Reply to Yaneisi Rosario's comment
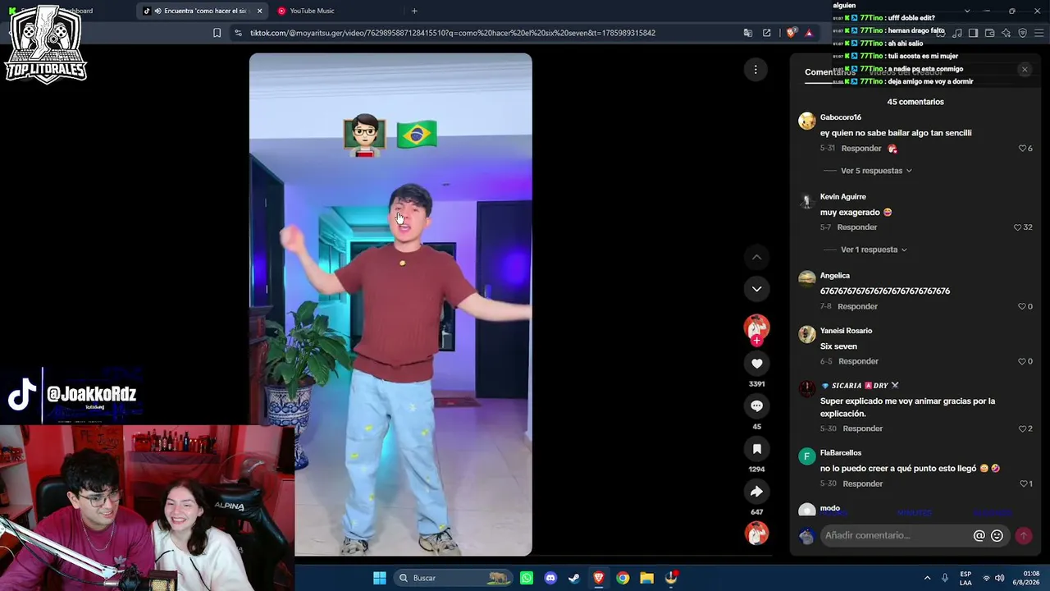Image resolution: width=1050 pixels, height=591 pixels. (858, 361)
